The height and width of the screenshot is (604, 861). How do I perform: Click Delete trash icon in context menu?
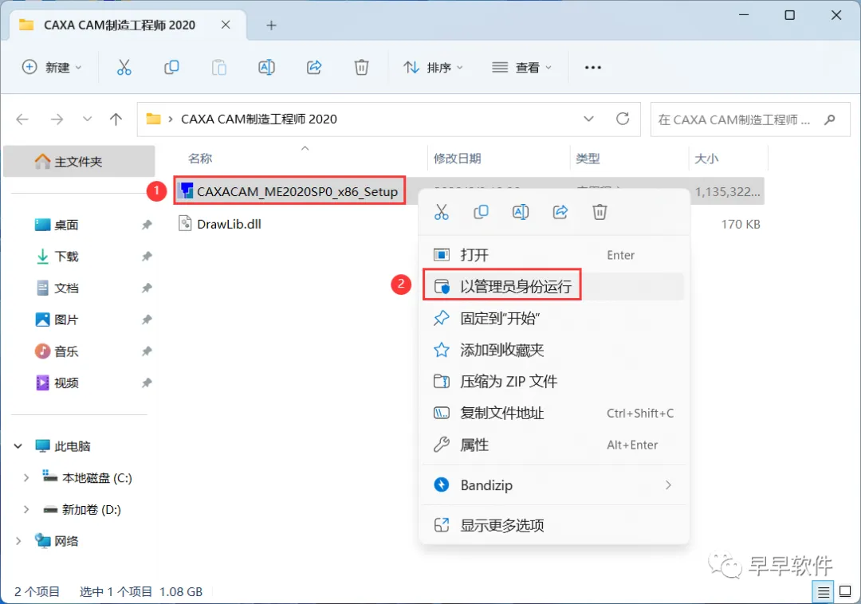pyautogui.click(x=600, y=212)
